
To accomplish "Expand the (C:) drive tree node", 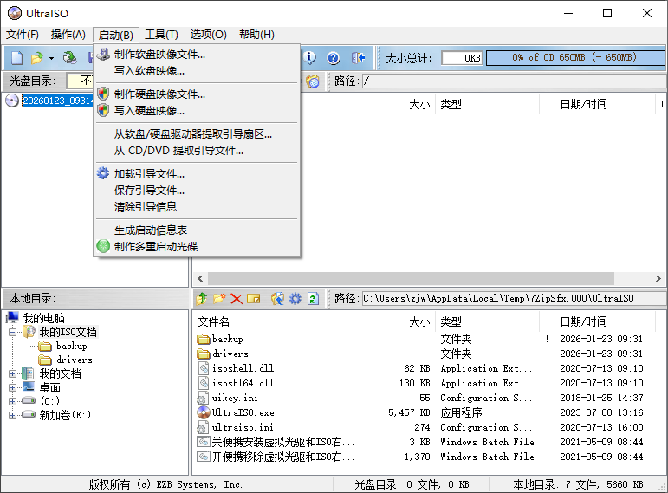I will [x=13, y=401].
